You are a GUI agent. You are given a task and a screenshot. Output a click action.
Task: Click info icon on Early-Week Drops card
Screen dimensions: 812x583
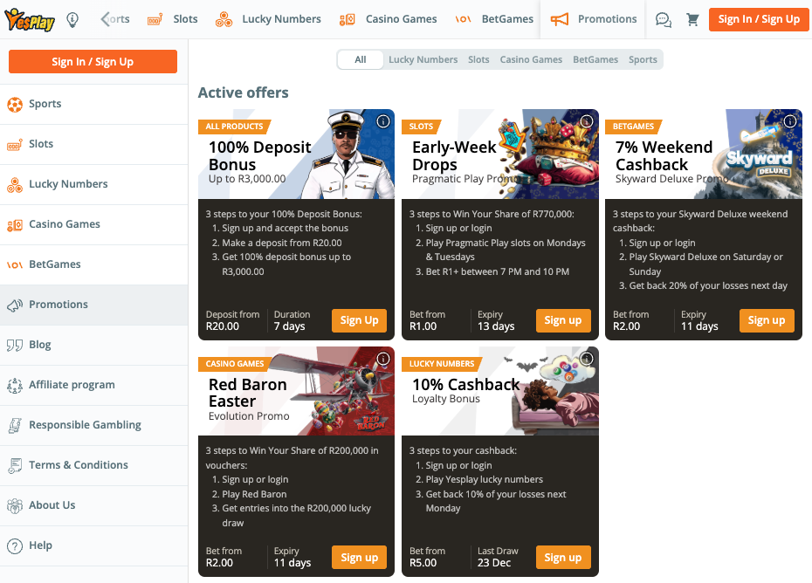pyautogui.click(x=587, y=121)
